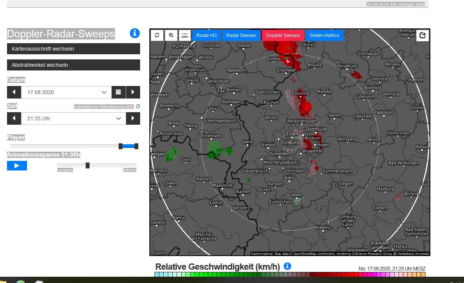The height and width of the screenshot is (283, 464).
Task: Click the magnifier zoom icon on map
Action: [171, 35]
